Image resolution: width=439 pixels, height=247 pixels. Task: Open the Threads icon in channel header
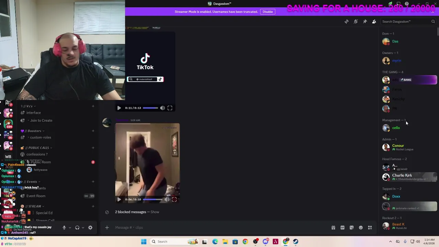pyautogui.click(x=346, y=22)
